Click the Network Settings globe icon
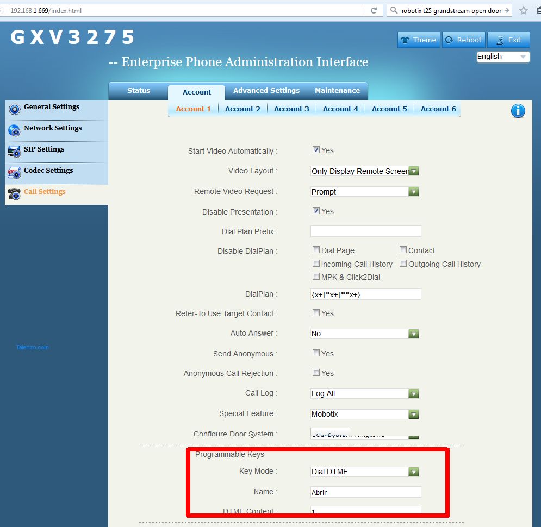The height and width of the screenshot is (527, 541). coord(15,130)
